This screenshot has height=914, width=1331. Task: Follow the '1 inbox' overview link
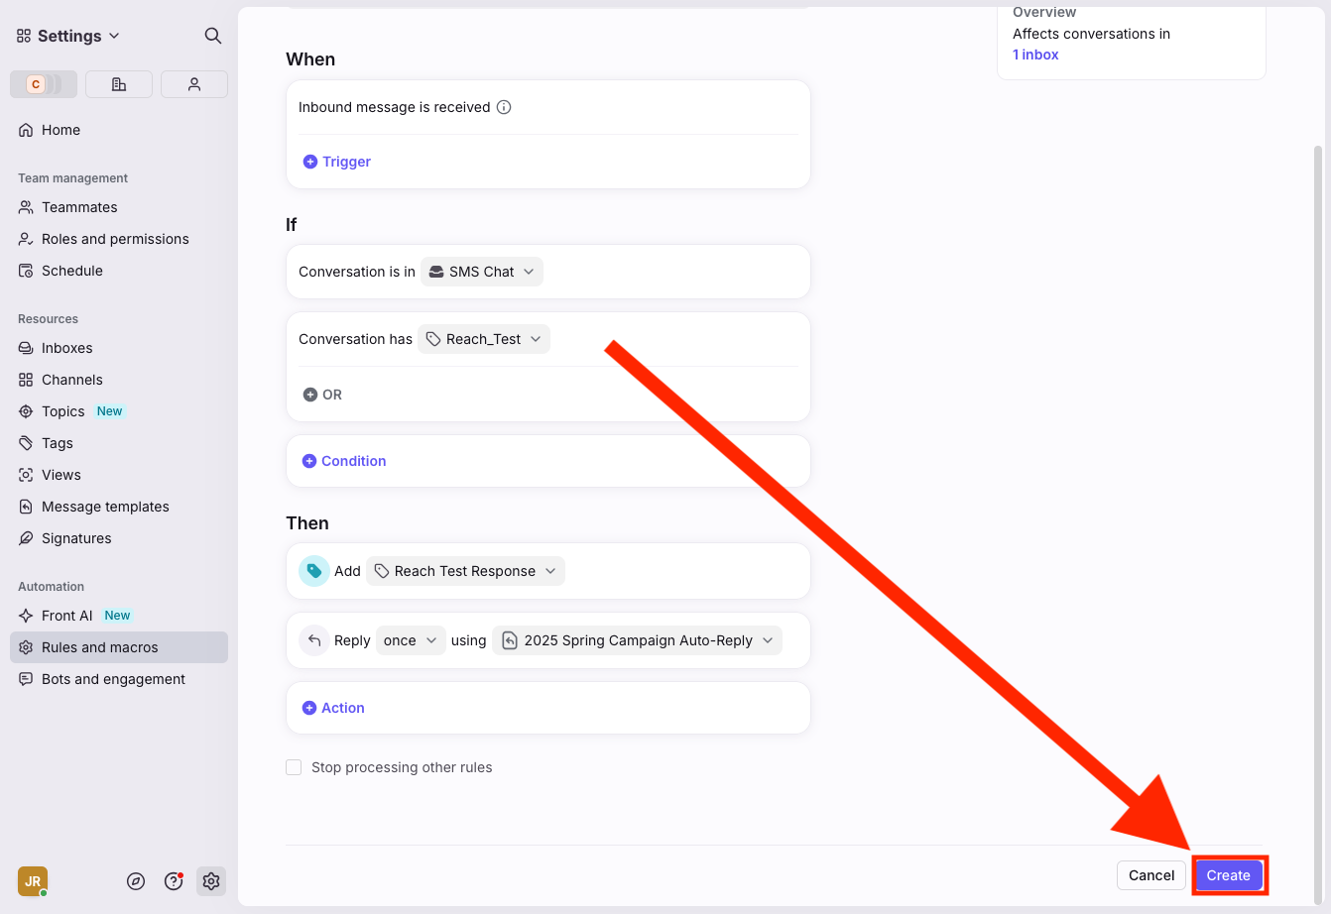[1035, 55]
